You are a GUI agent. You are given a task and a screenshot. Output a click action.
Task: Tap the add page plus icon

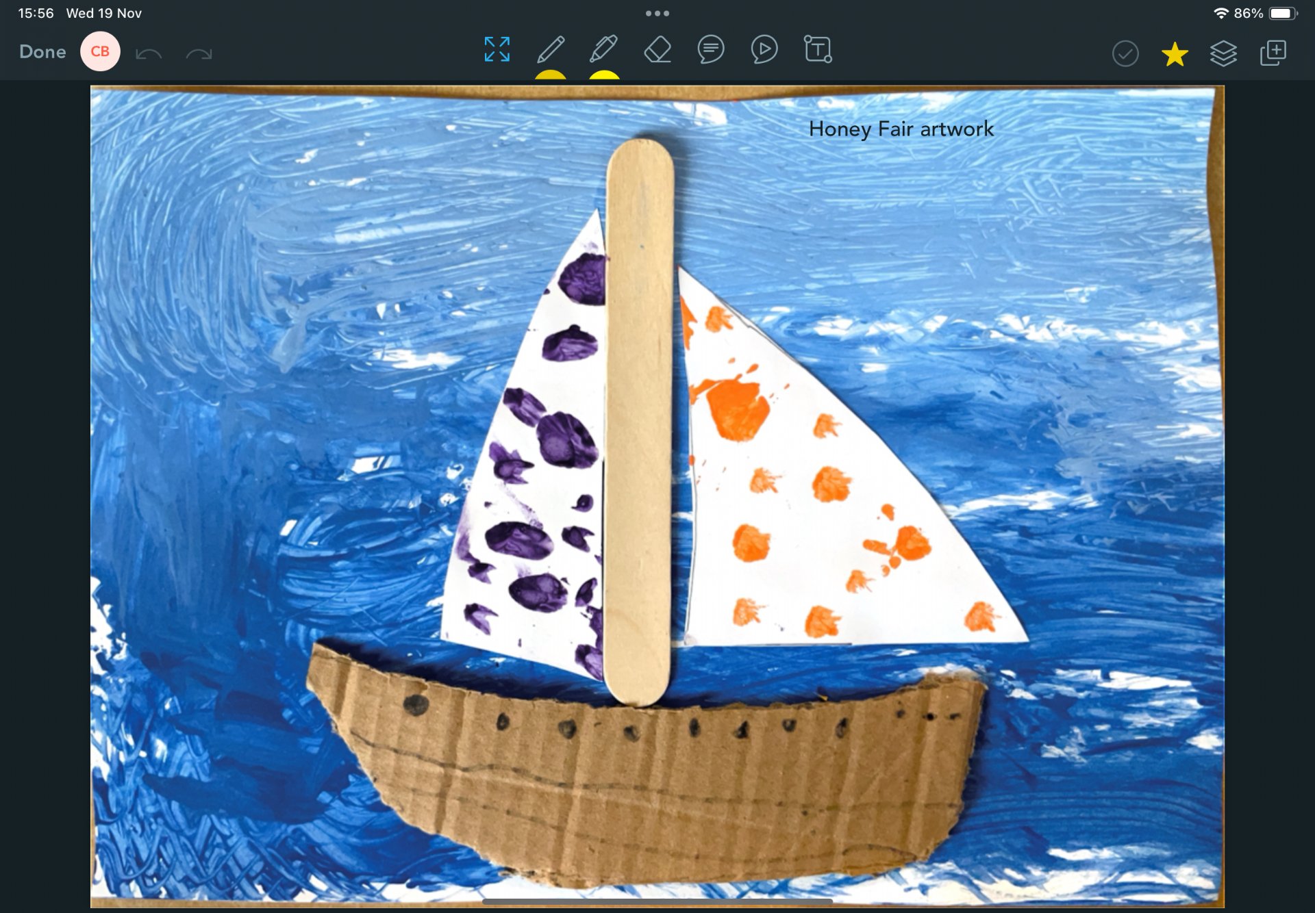1273,53
